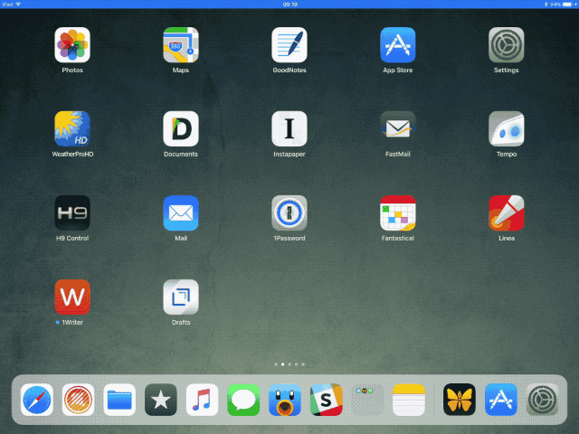Tap the Wi-Fi indicator in the status bar
This screenshot has height=434, width=579.
point(18,4)
